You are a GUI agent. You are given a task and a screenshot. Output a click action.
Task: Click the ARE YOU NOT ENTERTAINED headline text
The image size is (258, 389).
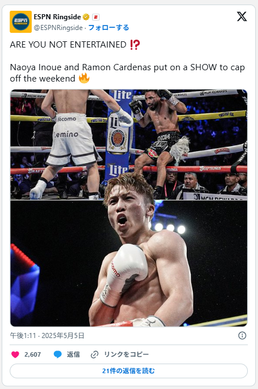[x=68, y=45]
